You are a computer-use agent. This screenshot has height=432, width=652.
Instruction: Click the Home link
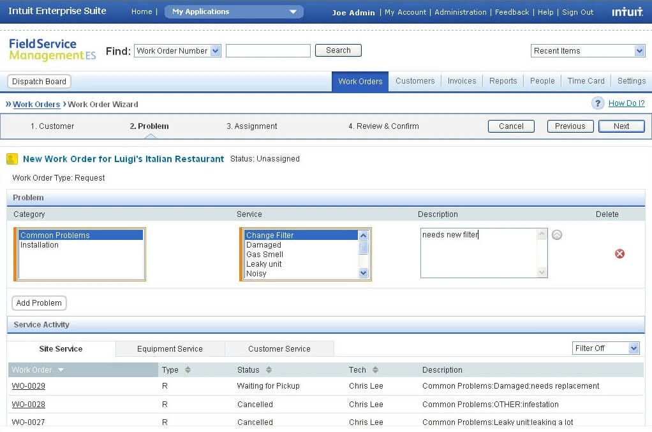pyautogui.click(x=142, y=11)
